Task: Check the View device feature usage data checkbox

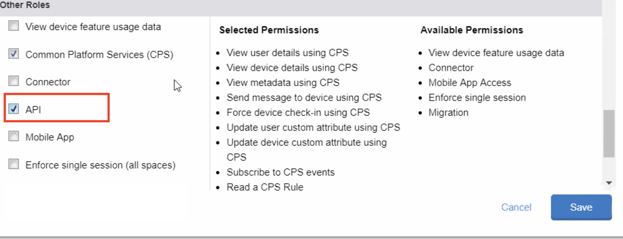Action: (14, 26)
